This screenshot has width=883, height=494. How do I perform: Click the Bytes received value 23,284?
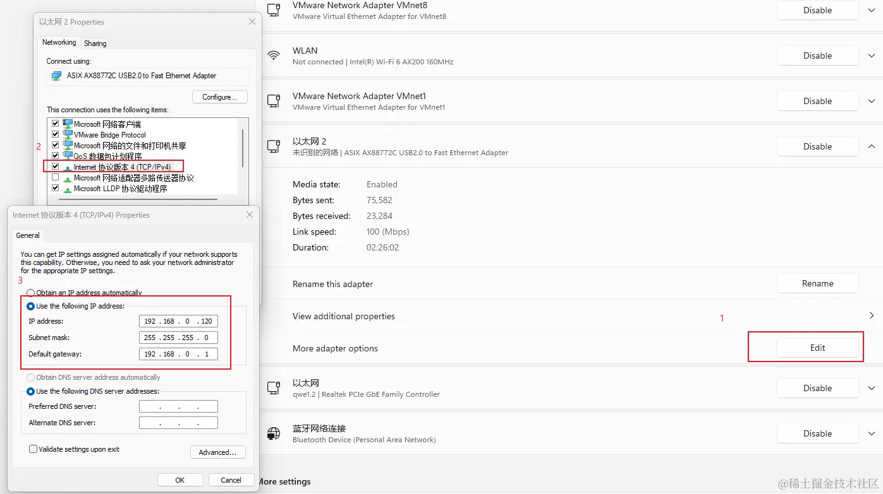point(379,216)
